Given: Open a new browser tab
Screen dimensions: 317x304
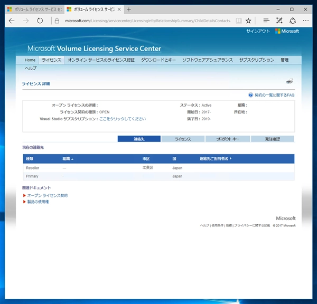Looking at the screenshot, I should click(x=129, y=9).
